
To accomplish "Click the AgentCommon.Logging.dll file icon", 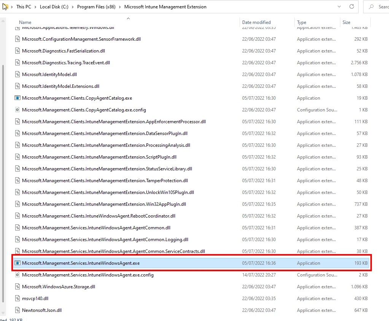I will [17, 239].
